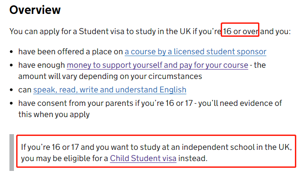Viewport: 303px width, 179px height.
Task: Open speak, read, write and understand English link
Action: coord(110,90)
